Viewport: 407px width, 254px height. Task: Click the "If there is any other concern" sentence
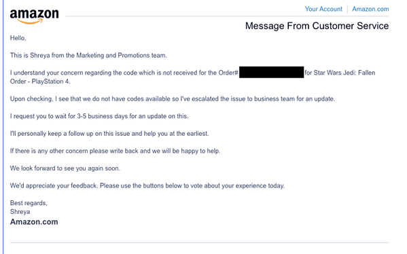(116, 151)
